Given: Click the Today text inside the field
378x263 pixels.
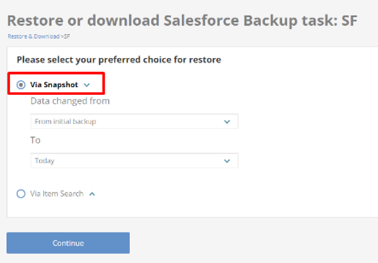Looking at the screenshot, I should click(x=44, y=161).
